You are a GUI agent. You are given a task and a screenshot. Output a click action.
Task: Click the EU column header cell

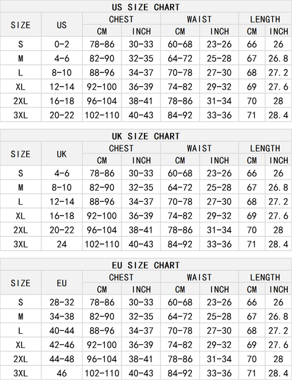tap(62, 283)
